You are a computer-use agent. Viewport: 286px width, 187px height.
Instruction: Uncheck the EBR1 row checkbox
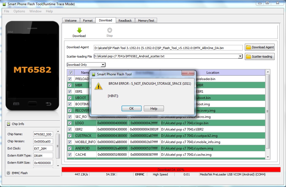tap(70, 91)
